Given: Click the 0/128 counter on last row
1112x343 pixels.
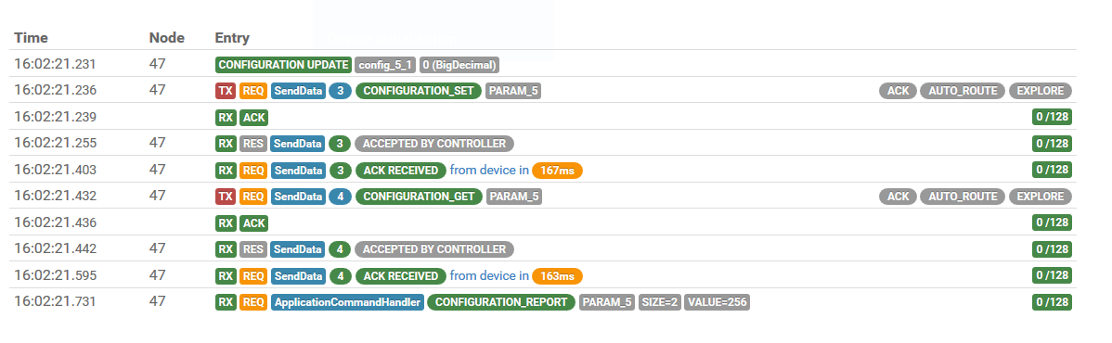Looking at the screenshot, I should pyautogui.click(x=1052, y=302).
